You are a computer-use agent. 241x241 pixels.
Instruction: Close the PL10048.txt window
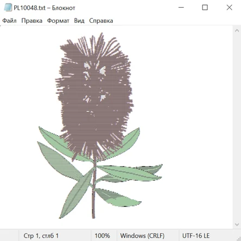229,8
